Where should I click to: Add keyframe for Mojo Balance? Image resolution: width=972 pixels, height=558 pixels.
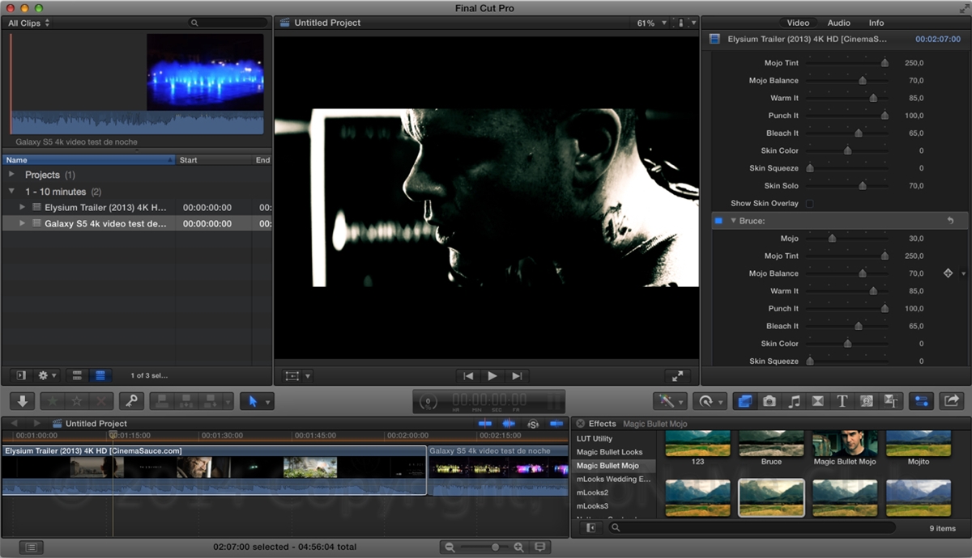coord(948,273)
